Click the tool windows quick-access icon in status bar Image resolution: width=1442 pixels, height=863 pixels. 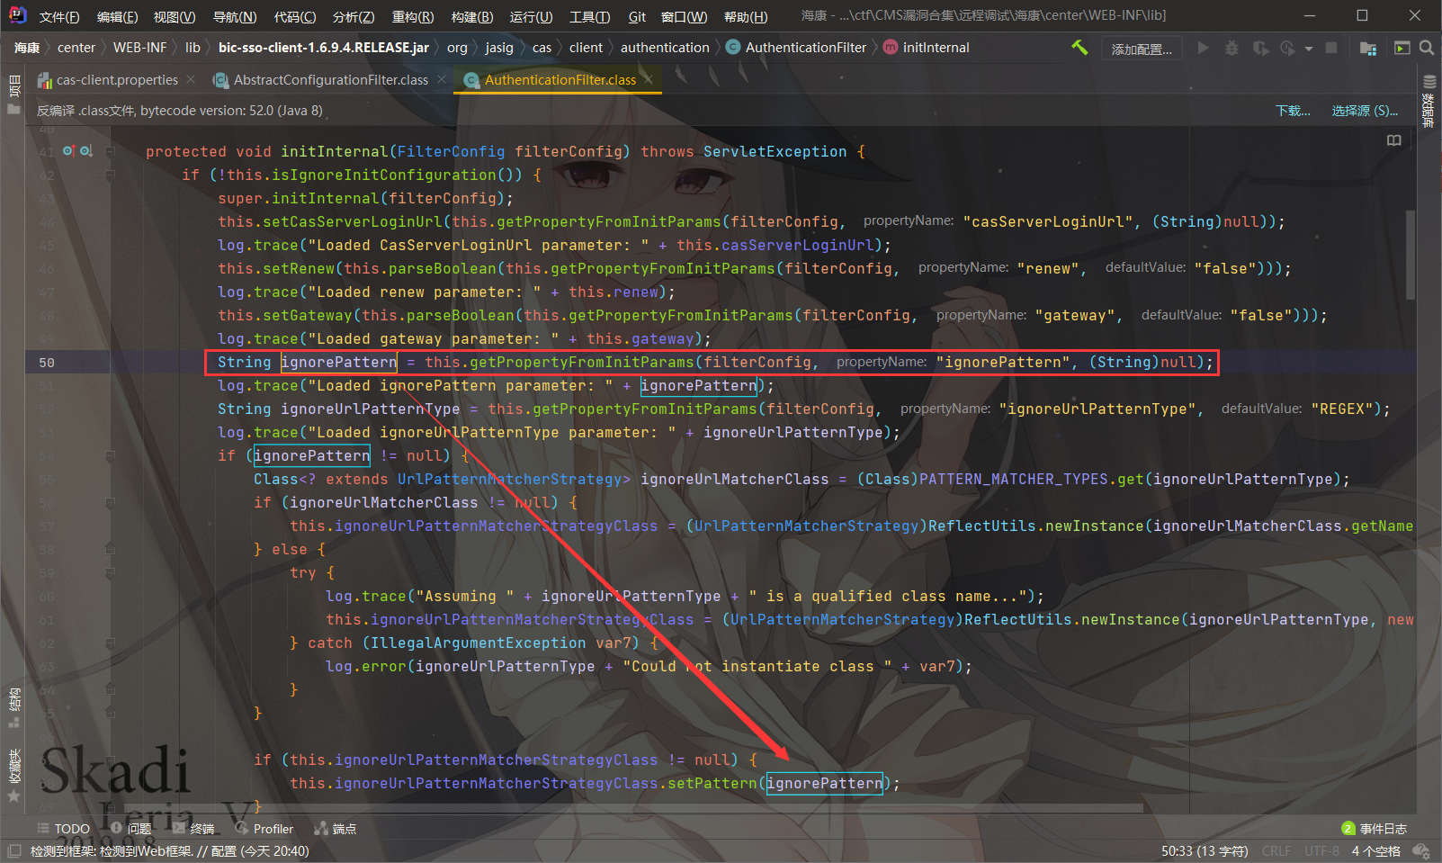point(13,850)
